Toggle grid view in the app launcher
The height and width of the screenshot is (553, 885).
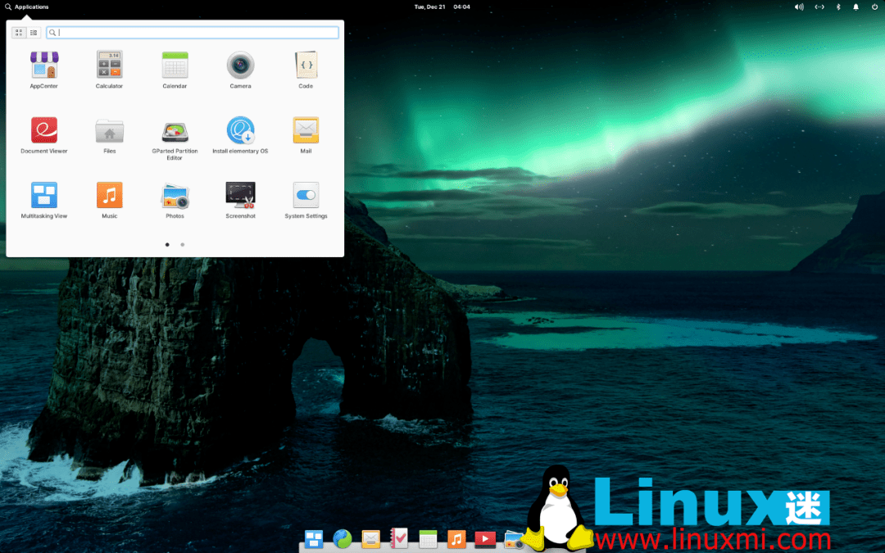click(18, 32)
